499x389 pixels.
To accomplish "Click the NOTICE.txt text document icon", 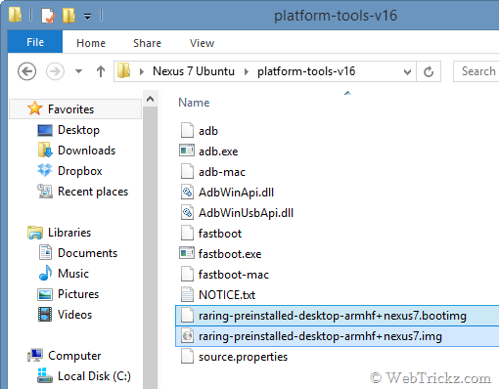I will click(187, 294).
